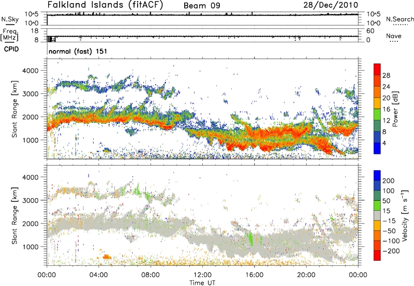Click the 'CPID' label
Image resolution: width=414 pixels, height=286 pixels.
[11, 49]
